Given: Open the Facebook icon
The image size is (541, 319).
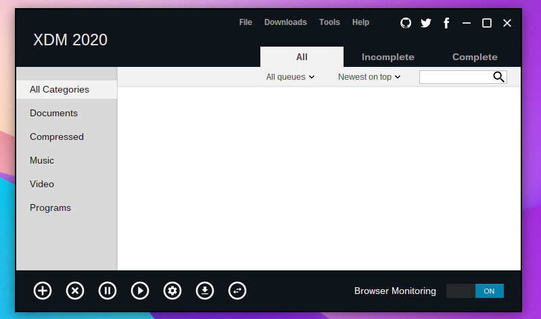Looking at the screenshot, I should [x=446, y=23].
